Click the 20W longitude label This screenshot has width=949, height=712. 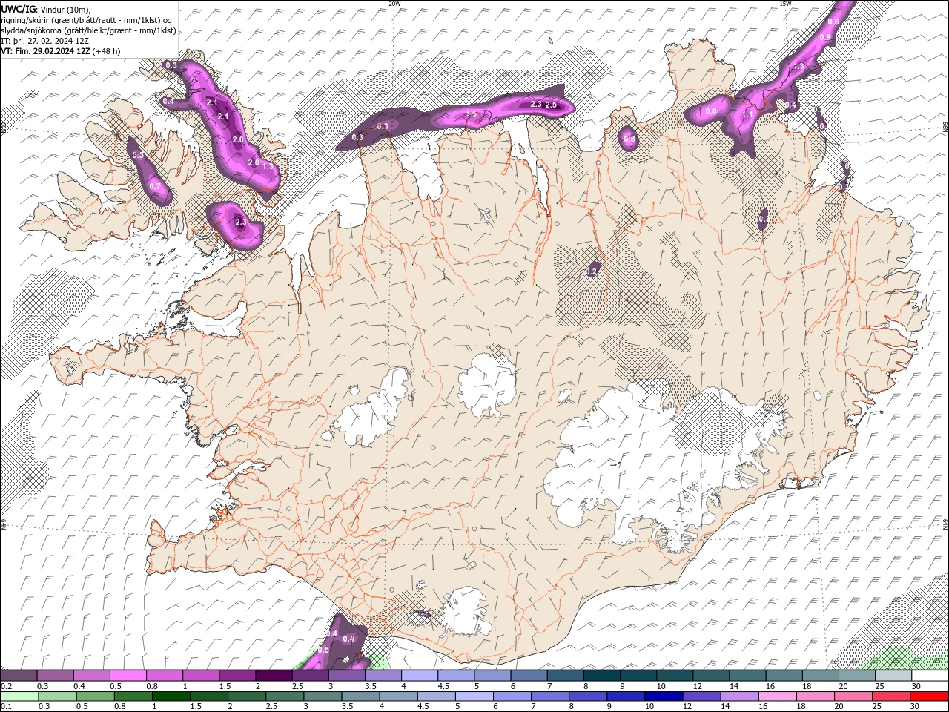(394, 4)
